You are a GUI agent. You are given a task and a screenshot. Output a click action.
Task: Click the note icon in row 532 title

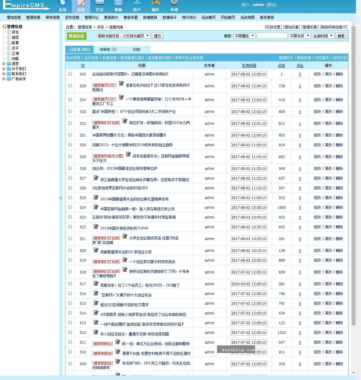[125, 121]
